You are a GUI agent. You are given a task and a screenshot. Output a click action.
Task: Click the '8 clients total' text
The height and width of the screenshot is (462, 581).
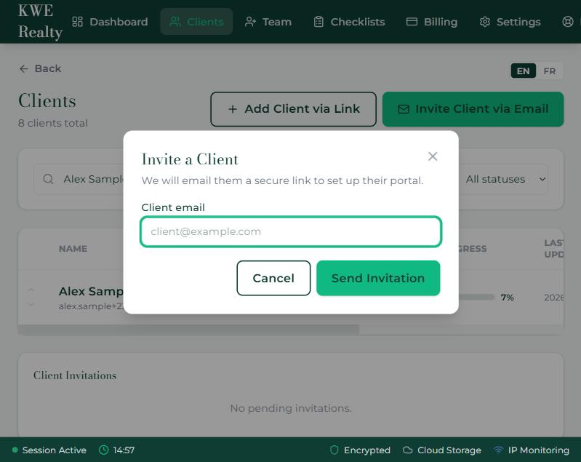[x=53, y=123]
